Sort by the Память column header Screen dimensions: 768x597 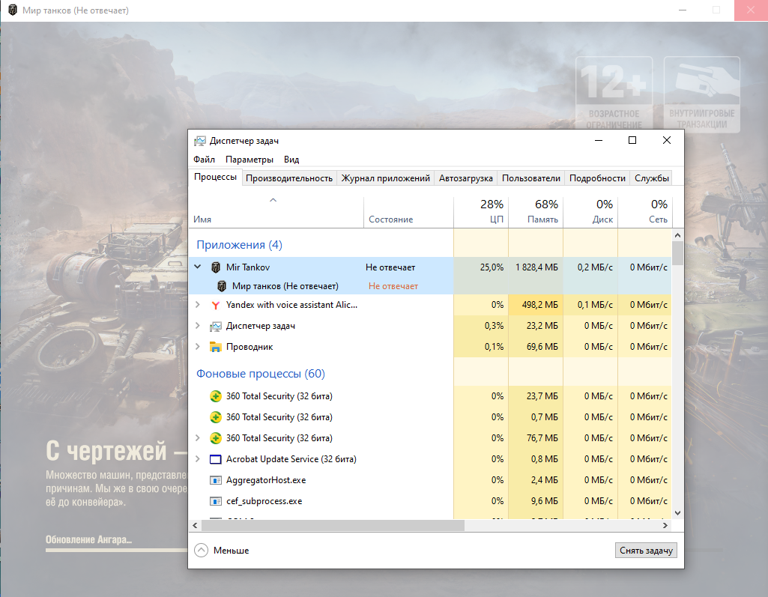coord(536,213)
